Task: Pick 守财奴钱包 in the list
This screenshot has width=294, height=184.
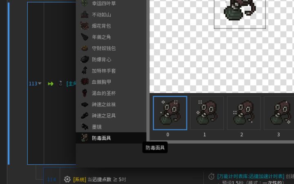Action: tap(111, 48)
